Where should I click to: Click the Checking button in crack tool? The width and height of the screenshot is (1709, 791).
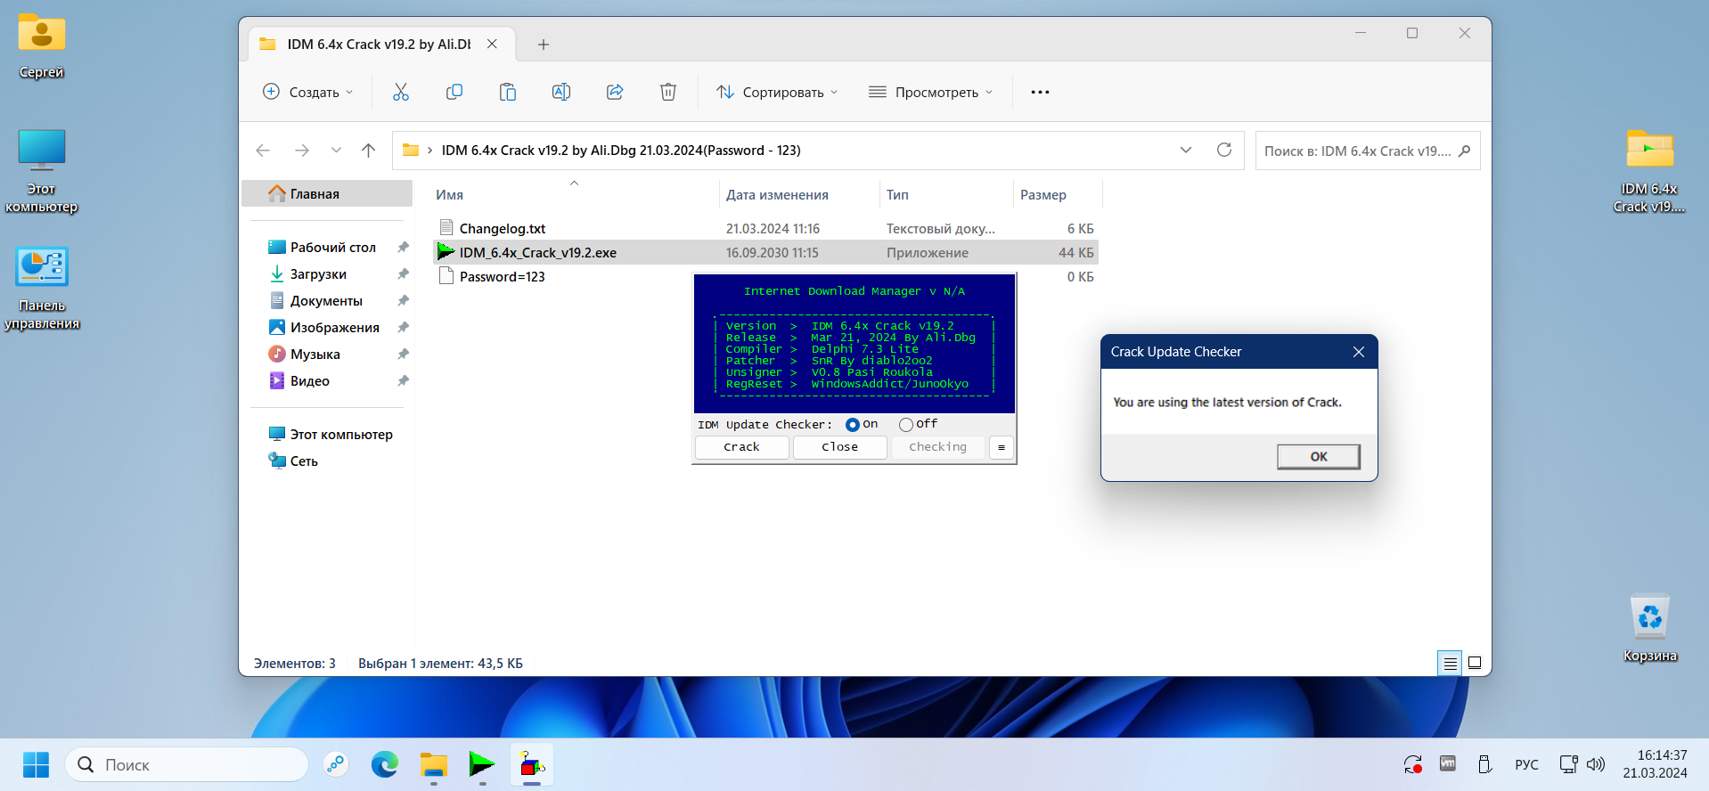click(x=937, y=447)
